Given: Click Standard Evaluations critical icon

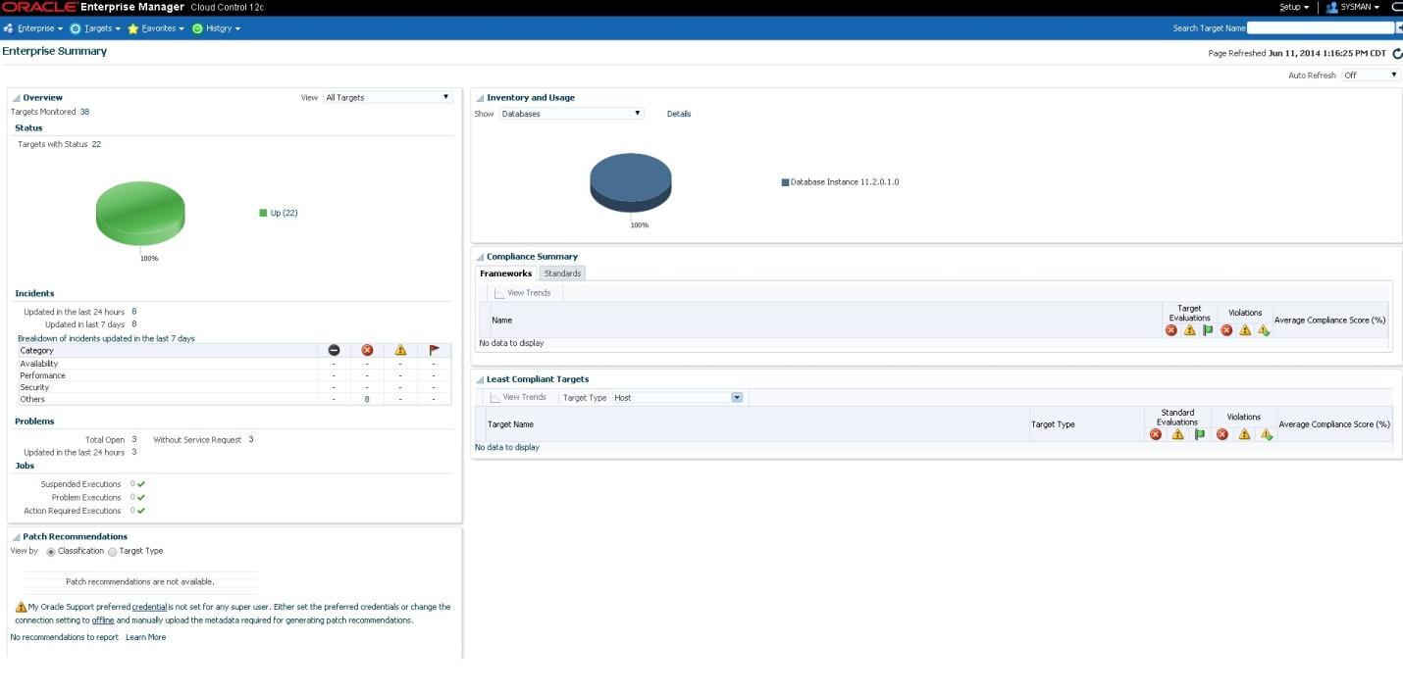Looking at the screenshot, I should coord(1156,434).
